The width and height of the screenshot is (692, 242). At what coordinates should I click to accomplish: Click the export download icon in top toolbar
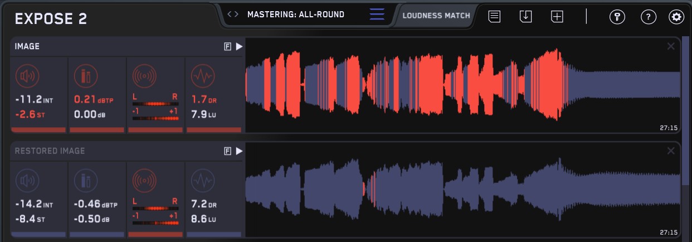point(525,16)
